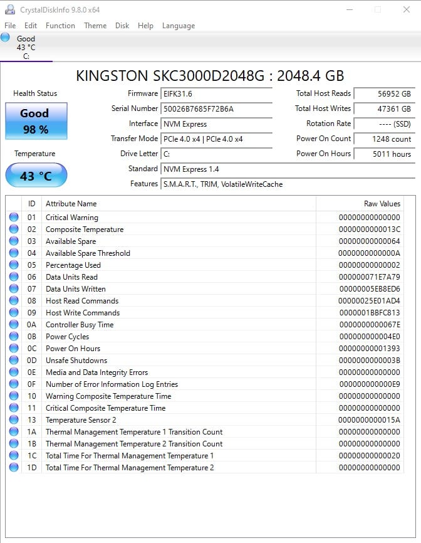
Task: Click the ID column header
Action: (x=31, y=204)
